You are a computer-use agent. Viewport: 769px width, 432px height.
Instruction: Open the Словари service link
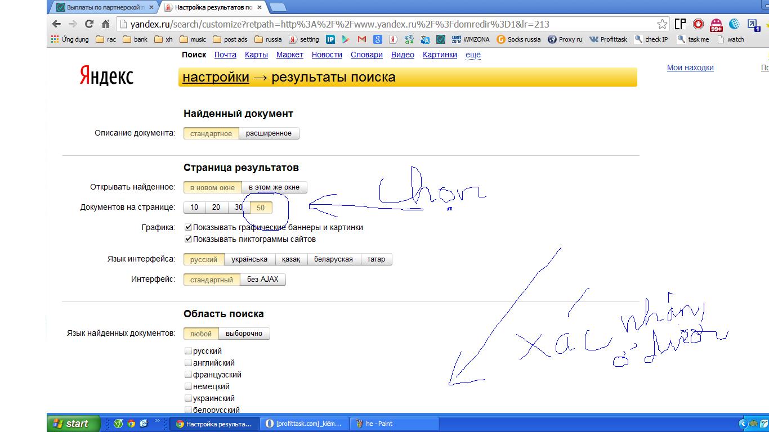coord(366,55)
